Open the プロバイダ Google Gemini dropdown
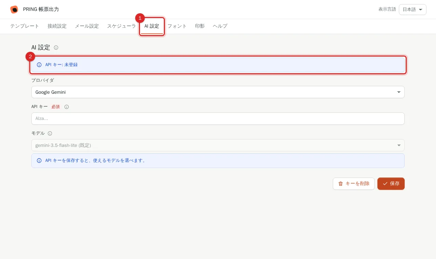 (218, 92)
